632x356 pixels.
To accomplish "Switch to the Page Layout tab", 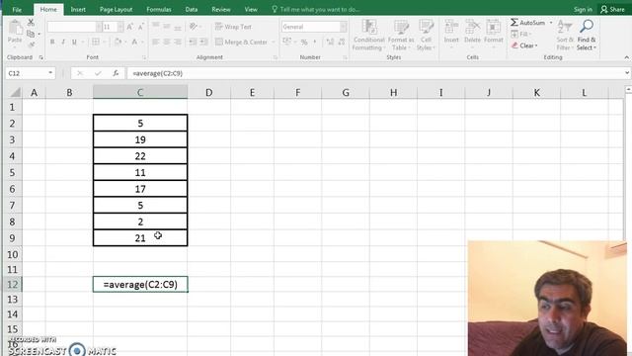I will (117, 9).
